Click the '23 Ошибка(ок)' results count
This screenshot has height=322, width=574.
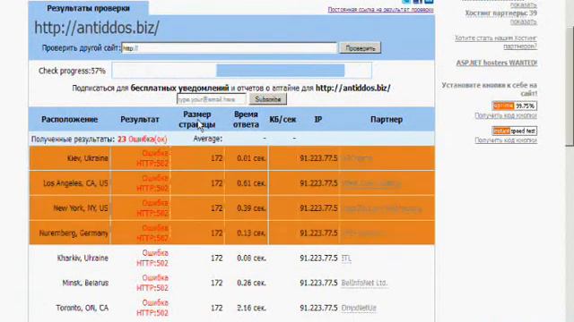(x=142, y=140)
